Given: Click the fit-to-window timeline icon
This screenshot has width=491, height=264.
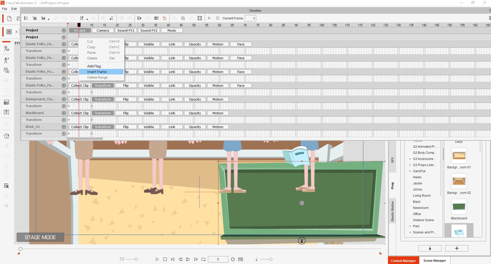Looking at the screenshot, I should [x=200, y=18].
